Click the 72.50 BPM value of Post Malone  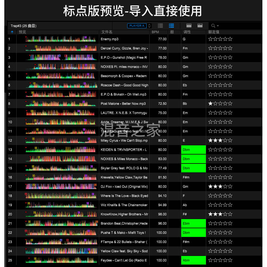162,104
